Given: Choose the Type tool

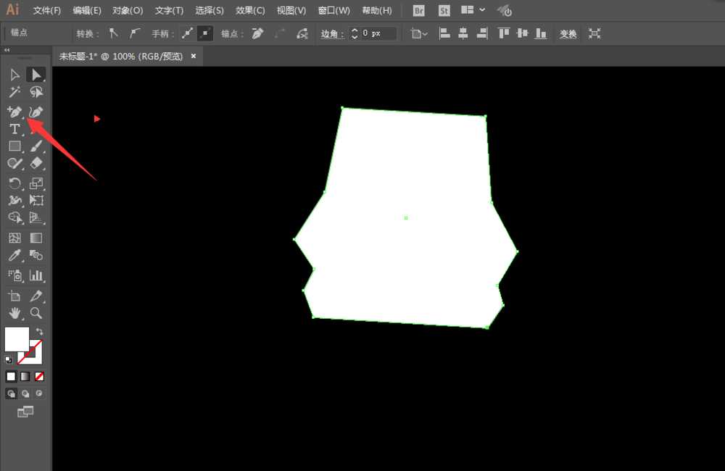Looking at the screenshot, I should coord(14,129).
